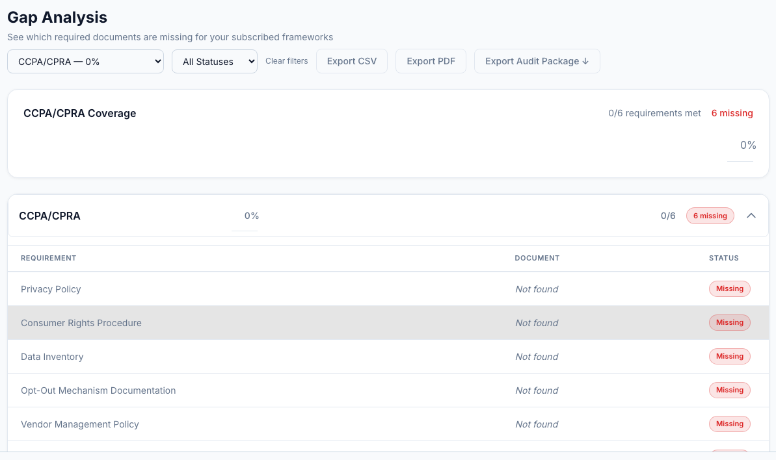Image resolution: width=776 pixels, height=460 pixels.
Task: Click Missing badge for Data Inventory
Action: [729, 356]
